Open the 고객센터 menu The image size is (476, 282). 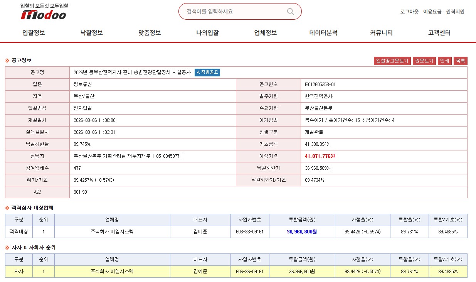pos(439,33)
